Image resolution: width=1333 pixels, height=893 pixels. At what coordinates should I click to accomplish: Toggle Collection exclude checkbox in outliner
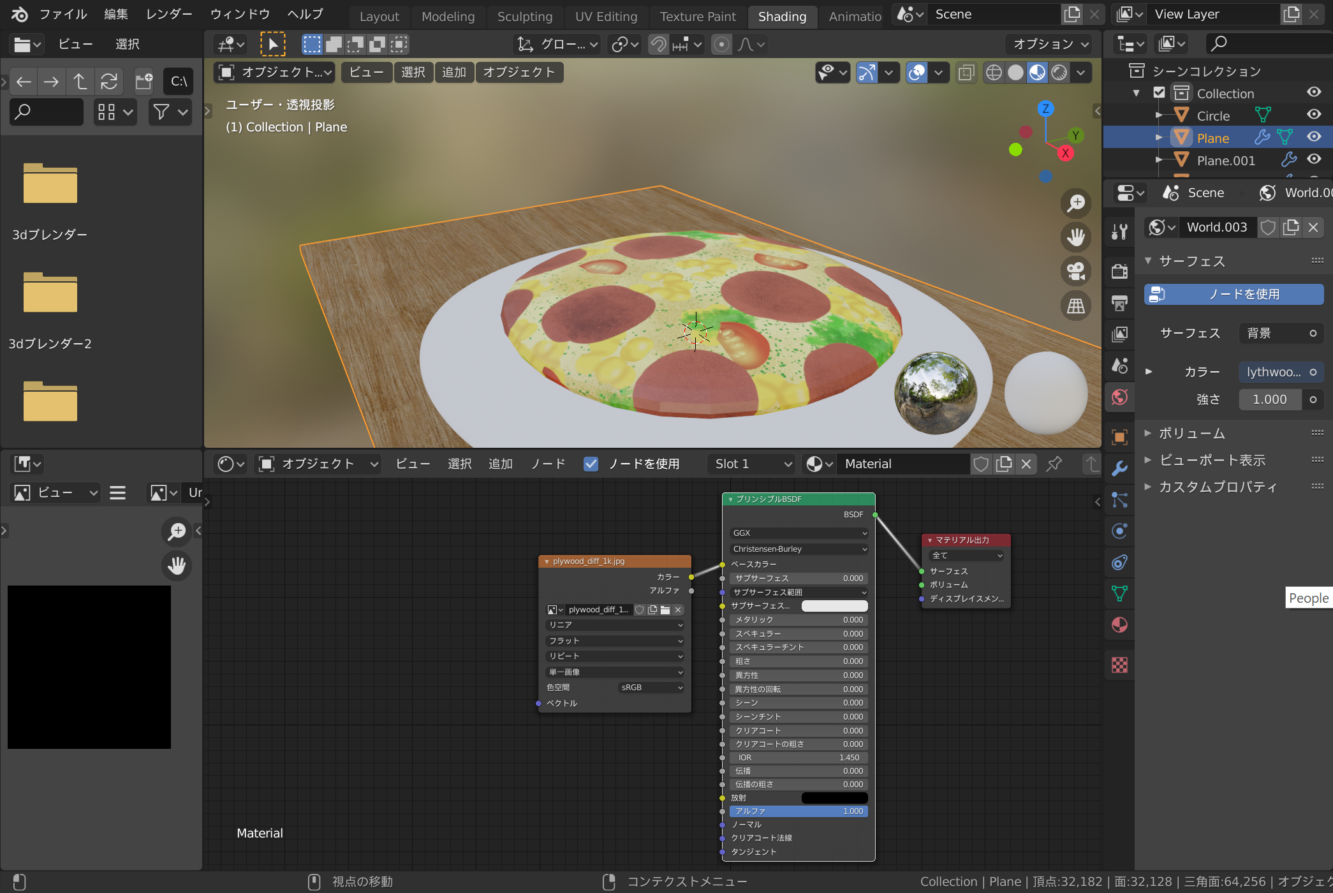click(1160, 93)
